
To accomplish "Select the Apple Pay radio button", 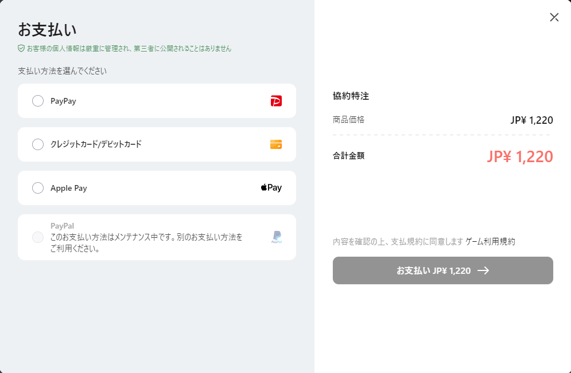I will tap(38, 188).
